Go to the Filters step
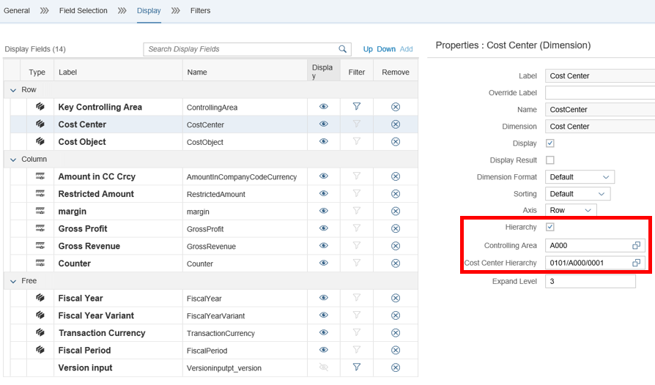 tap(201, 10)
